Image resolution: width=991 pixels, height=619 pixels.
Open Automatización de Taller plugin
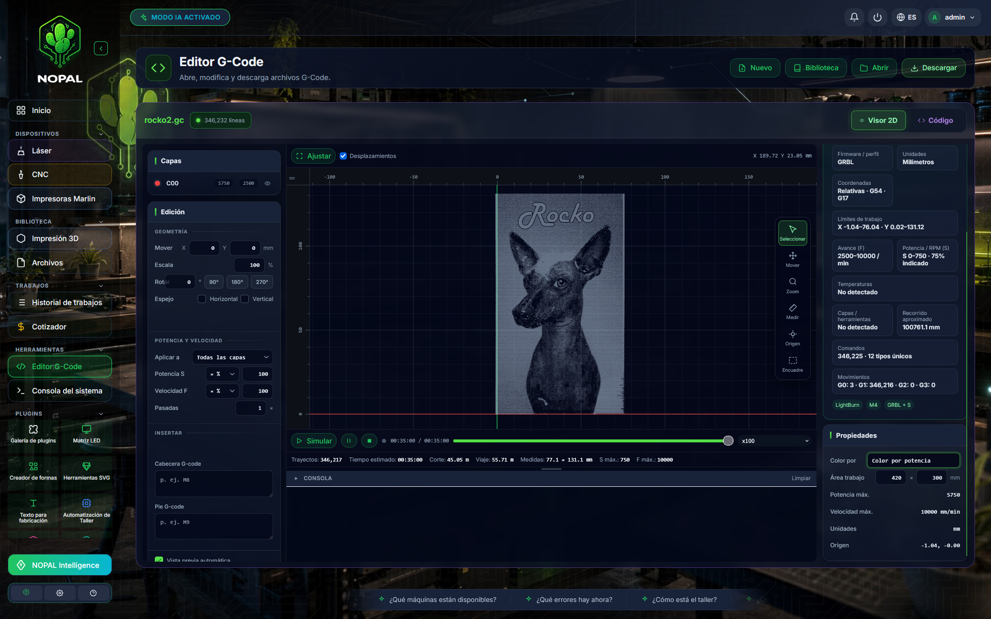coord(87,511)
